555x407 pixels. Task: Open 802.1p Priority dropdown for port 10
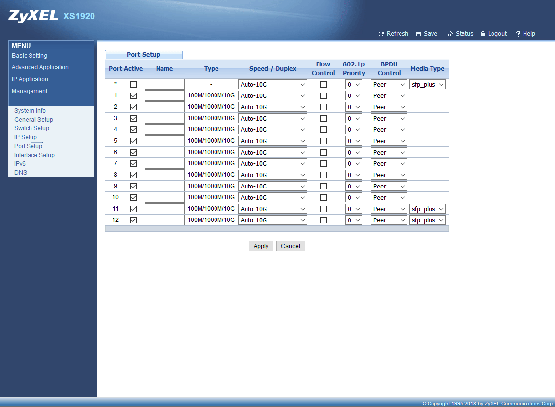[353, 198]
